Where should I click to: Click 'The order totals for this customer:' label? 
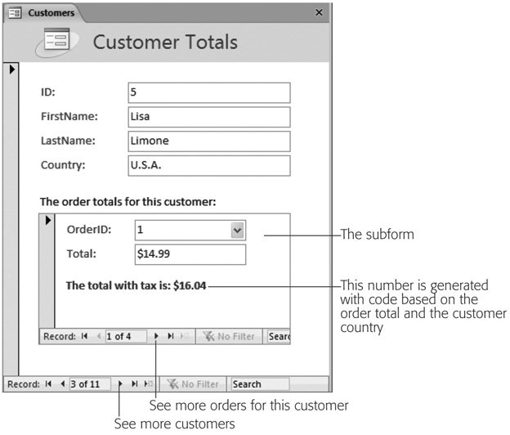127,202
